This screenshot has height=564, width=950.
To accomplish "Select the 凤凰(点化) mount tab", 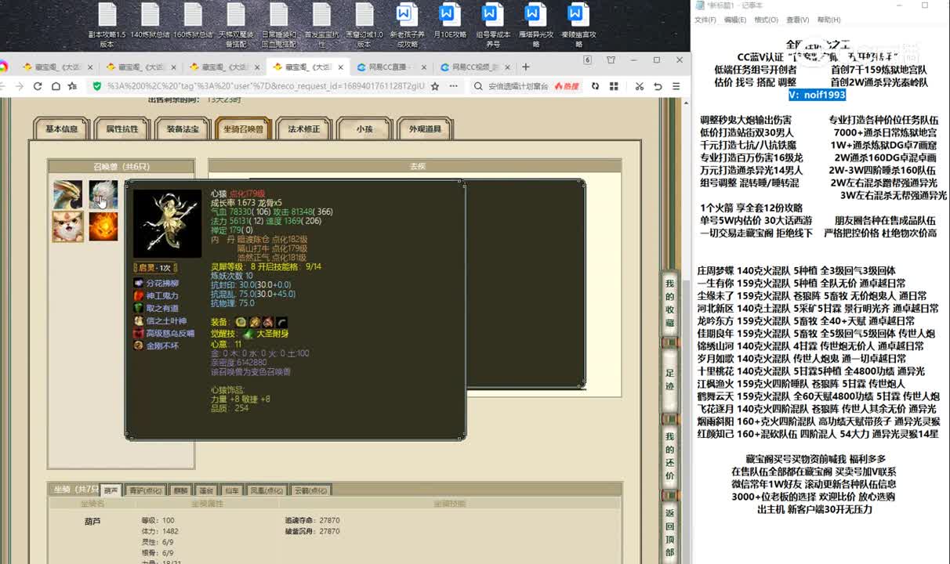I will point(267,490).
